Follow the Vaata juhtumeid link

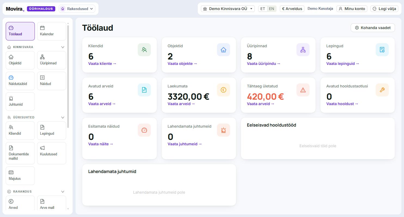(x=185, y=144)
